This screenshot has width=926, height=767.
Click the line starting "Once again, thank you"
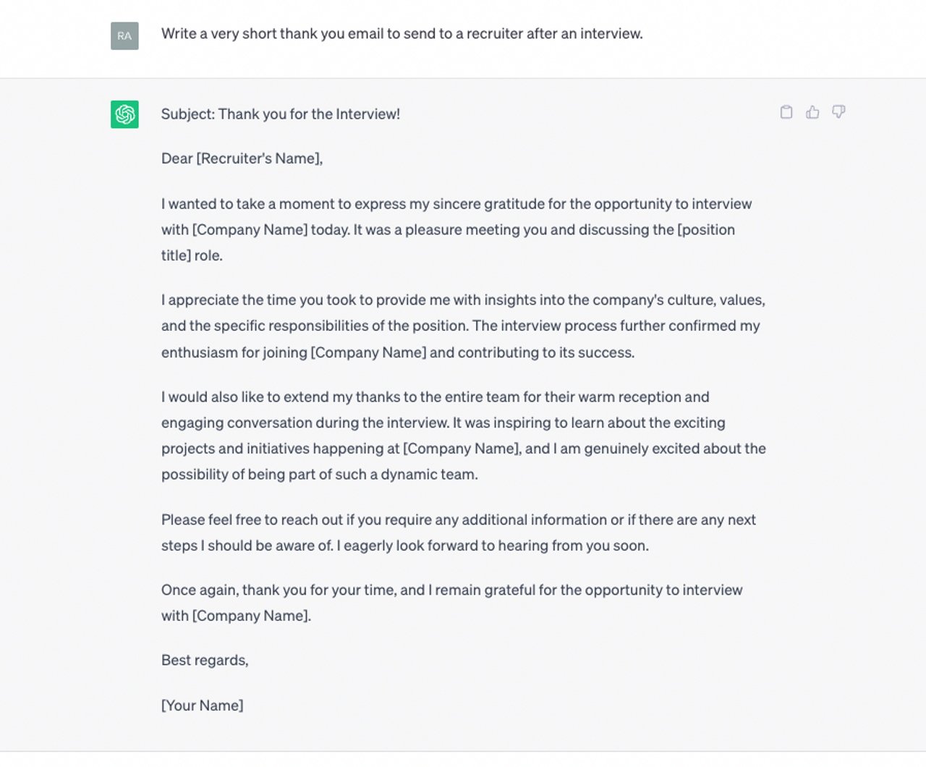[451, 590]
